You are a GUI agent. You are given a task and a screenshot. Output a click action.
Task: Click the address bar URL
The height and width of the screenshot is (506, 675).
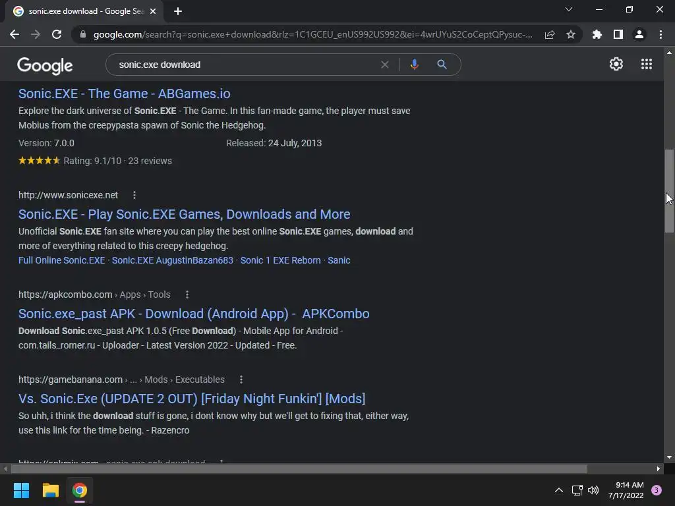click(x=312, y=34)
